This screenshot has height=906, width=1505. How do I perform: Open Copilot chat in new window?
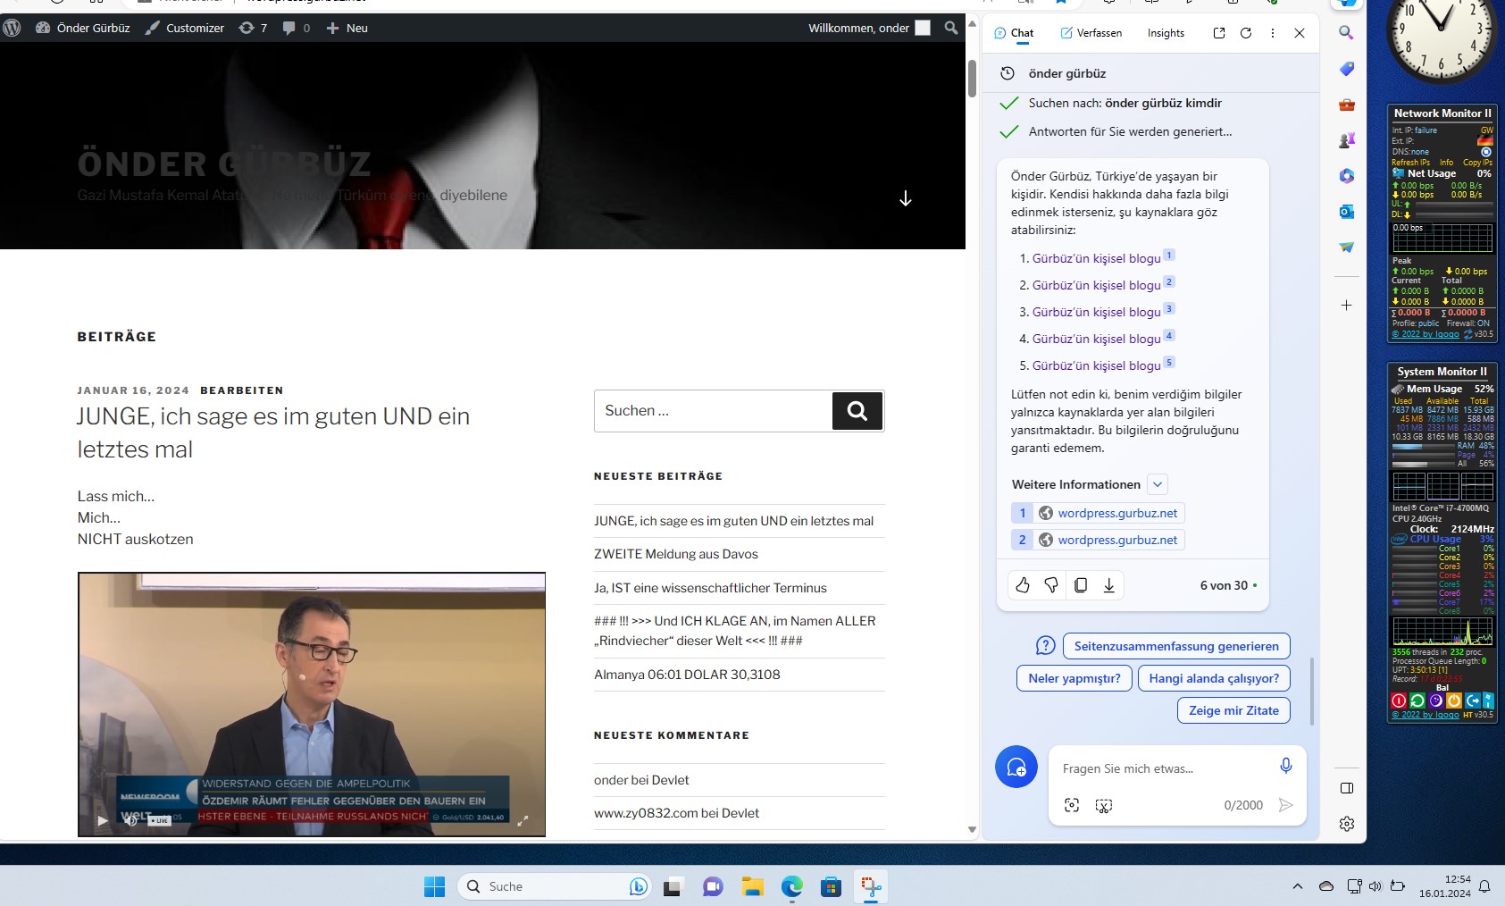(x=1219, y=33)
